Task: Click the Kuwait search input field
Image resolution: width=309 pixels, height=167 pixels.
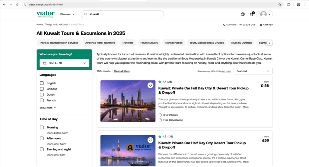Action: 123,14
